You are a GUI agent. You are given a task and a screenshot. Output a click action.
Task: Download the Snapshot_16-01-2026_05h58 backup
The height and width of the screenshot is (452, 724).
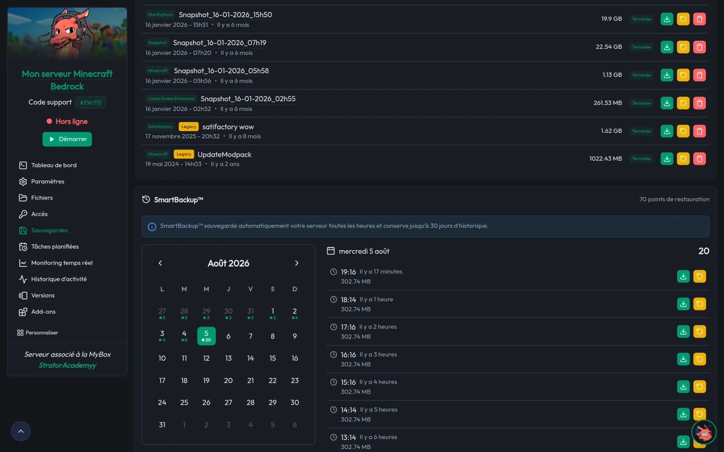point(667,75)
